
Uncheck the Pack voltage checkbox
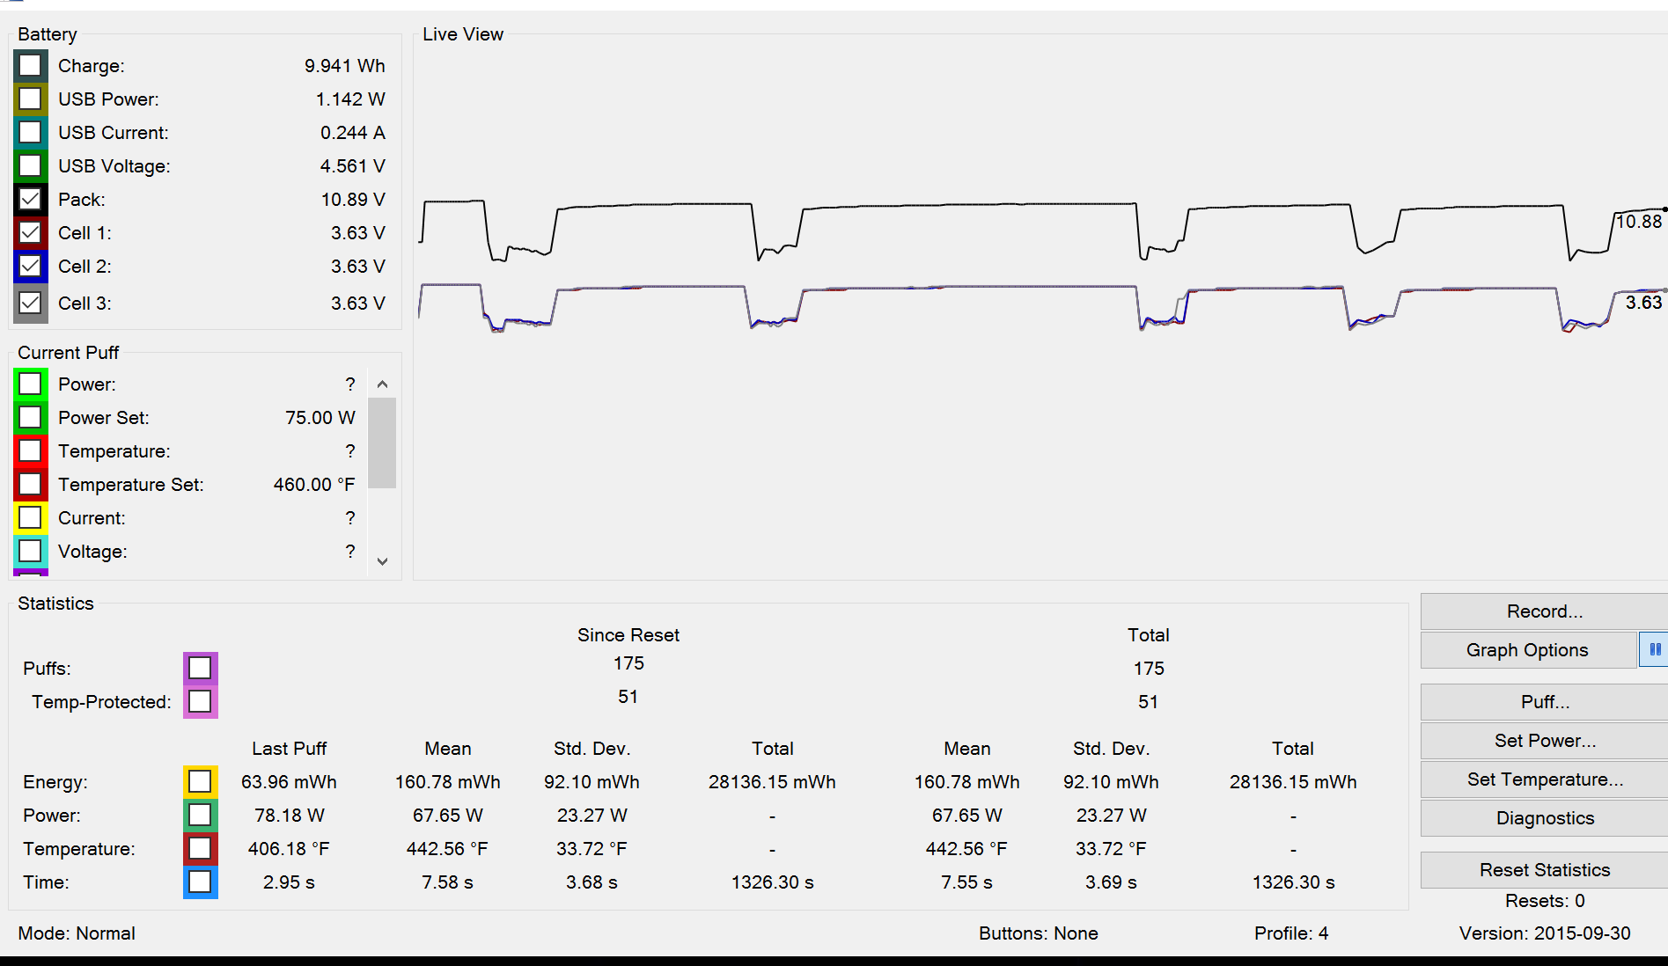click(x=30, y=200)
